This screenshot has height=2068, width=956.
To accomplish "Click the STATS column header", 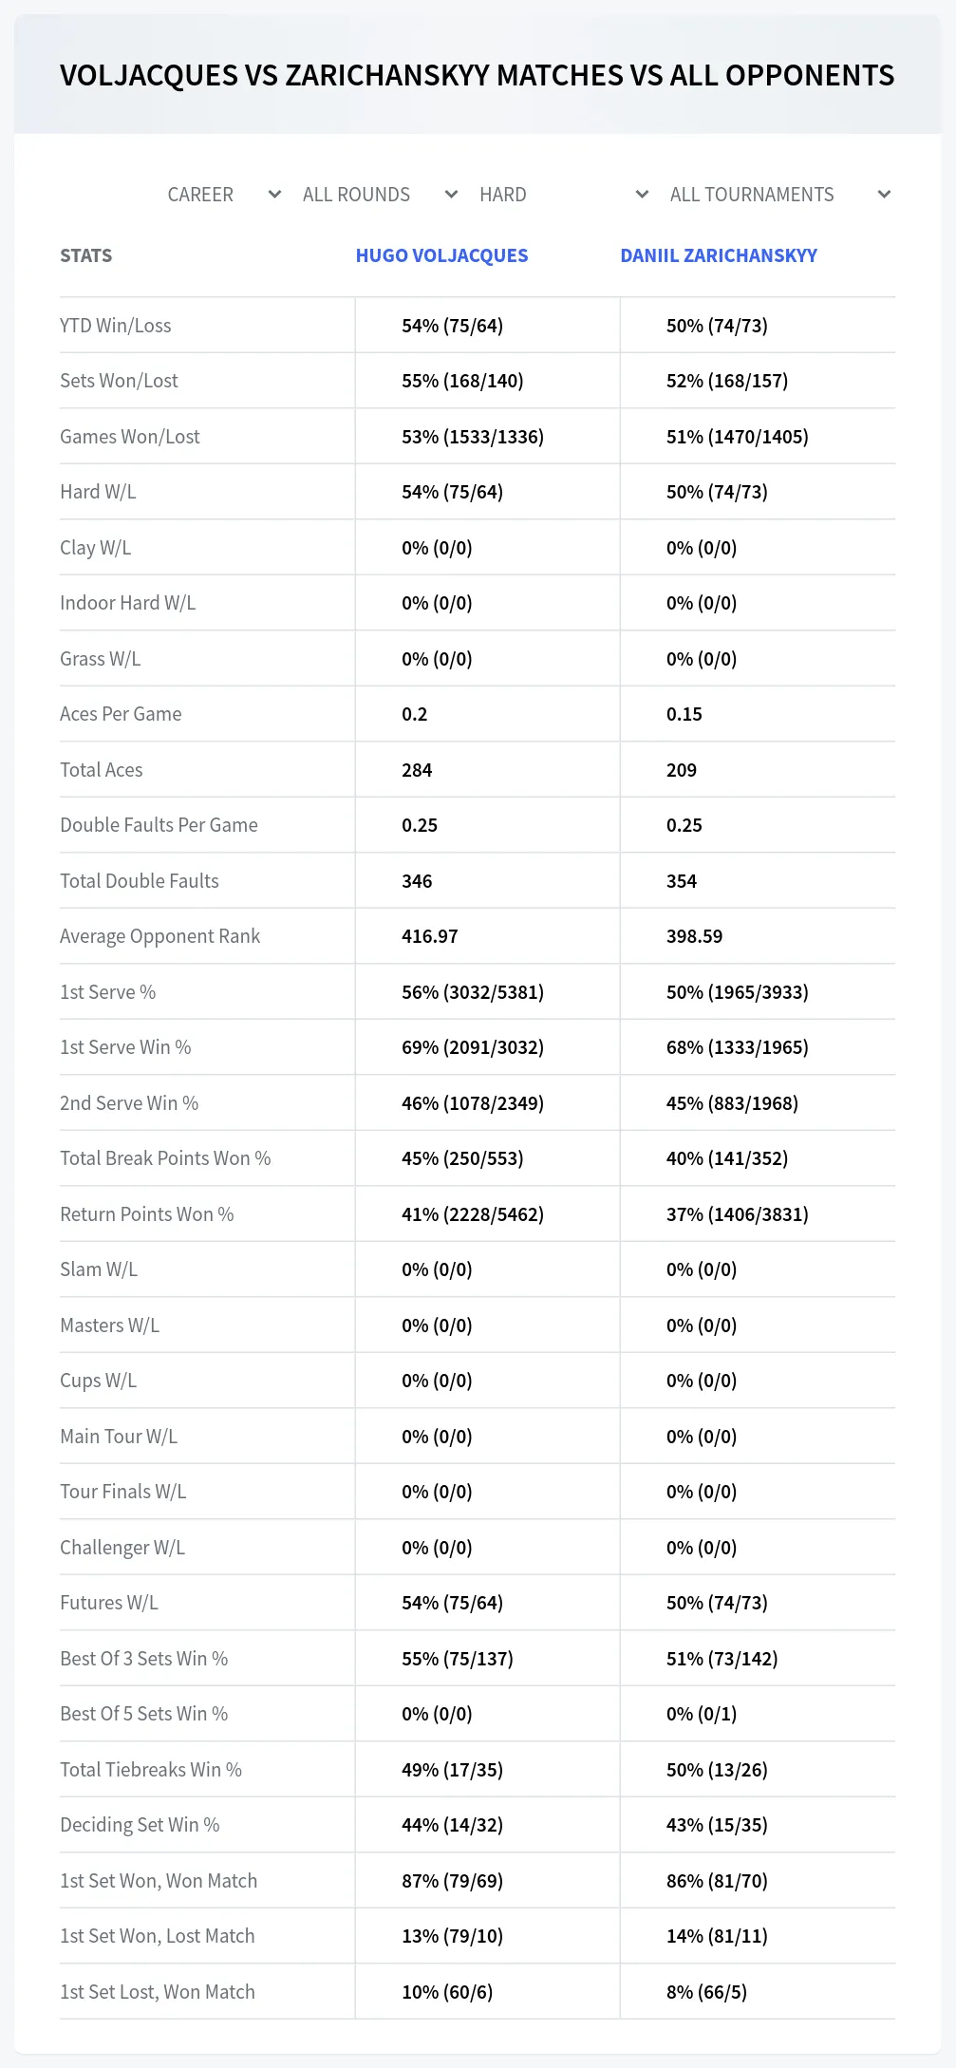I will point(85,255).
